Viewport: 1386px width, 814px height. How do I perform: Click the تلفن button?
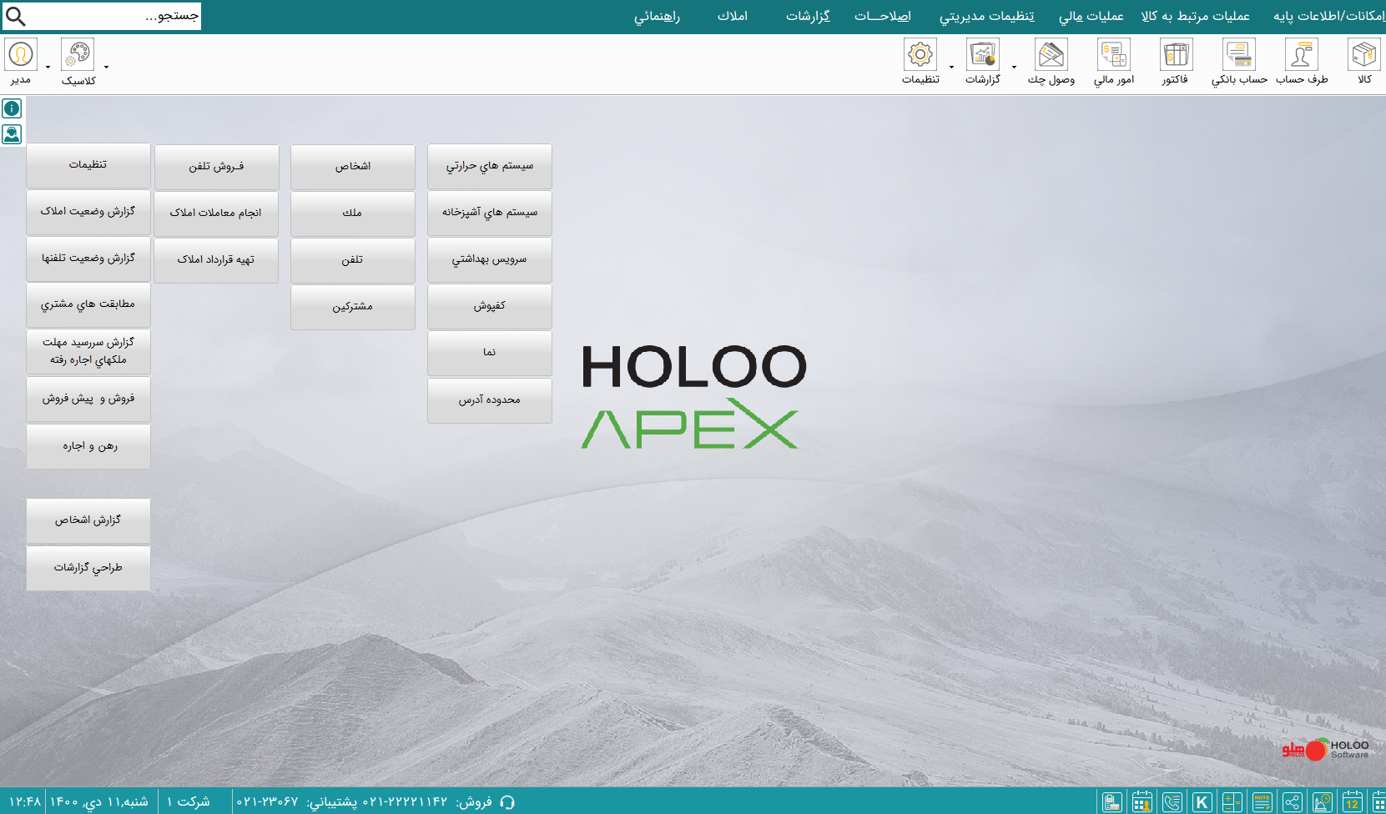[353, 260]
